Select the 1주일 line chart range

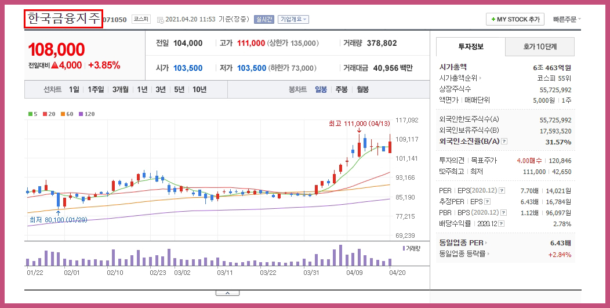click(96, 89)
